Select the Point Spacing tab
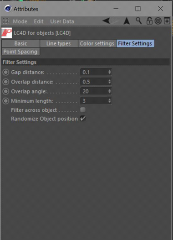Screen dimensions: 173x240 (x=20, y=52)
